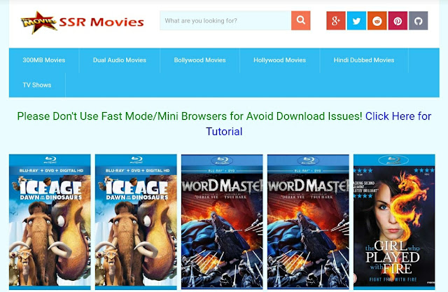Select Hindi Dubbed Movies menu item
The height and width of the screenshot is (292, 448).
point(364,60)
